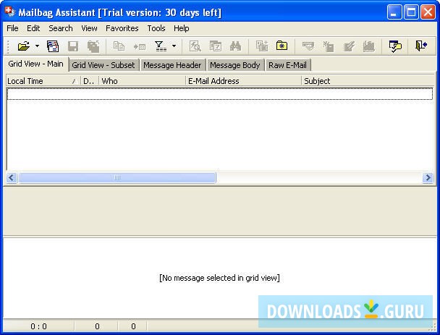Click the mailbox windows toolbar icon
Viewport: 440px width, 335px height.
pos(53,46)
